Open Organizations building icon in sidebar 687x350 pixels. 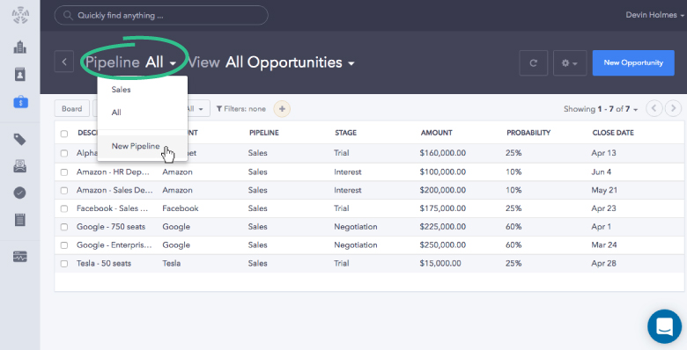tap(20, 47)
